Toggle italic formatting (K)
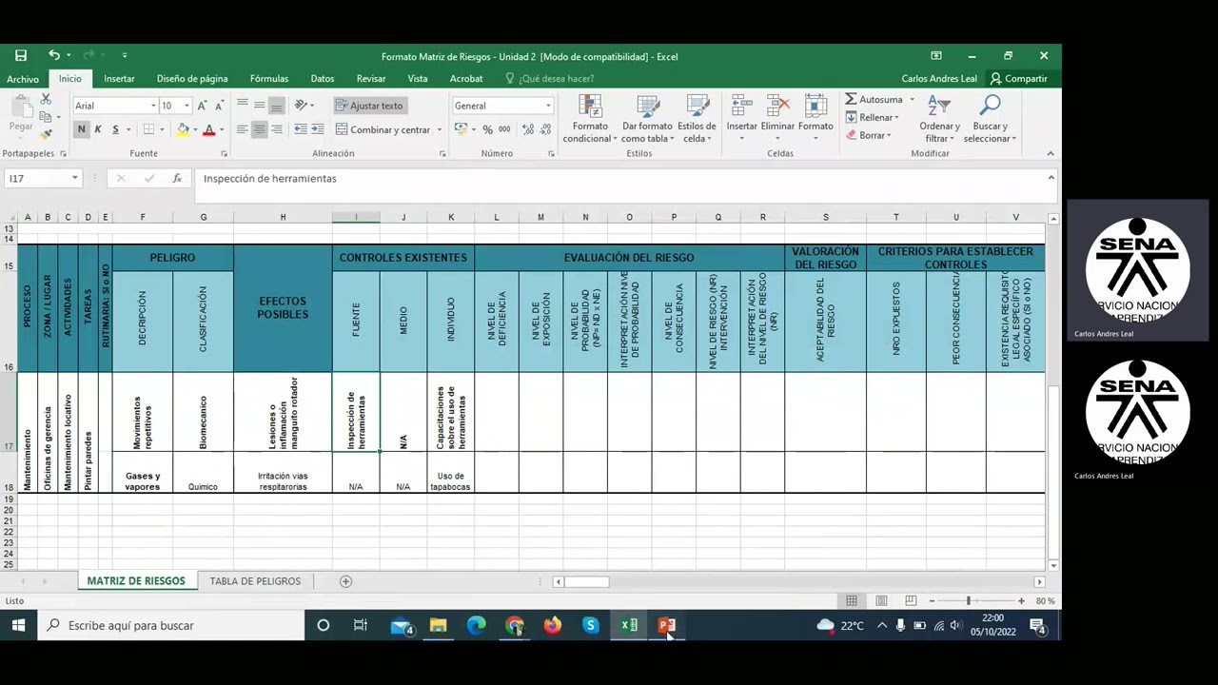1218x685 pixels. click(x=98, y=129)
